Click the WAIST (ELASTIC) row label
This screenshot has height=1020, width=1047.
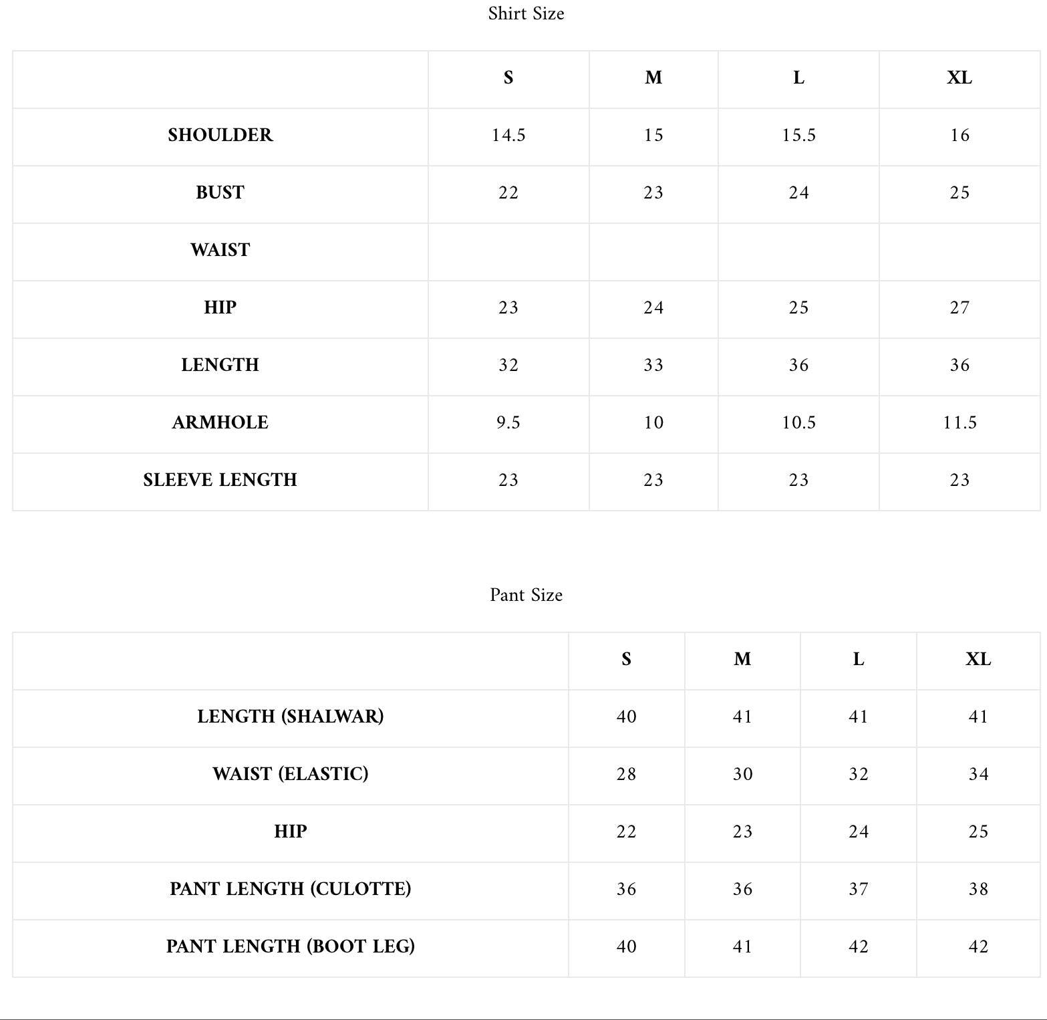point(291,774)
